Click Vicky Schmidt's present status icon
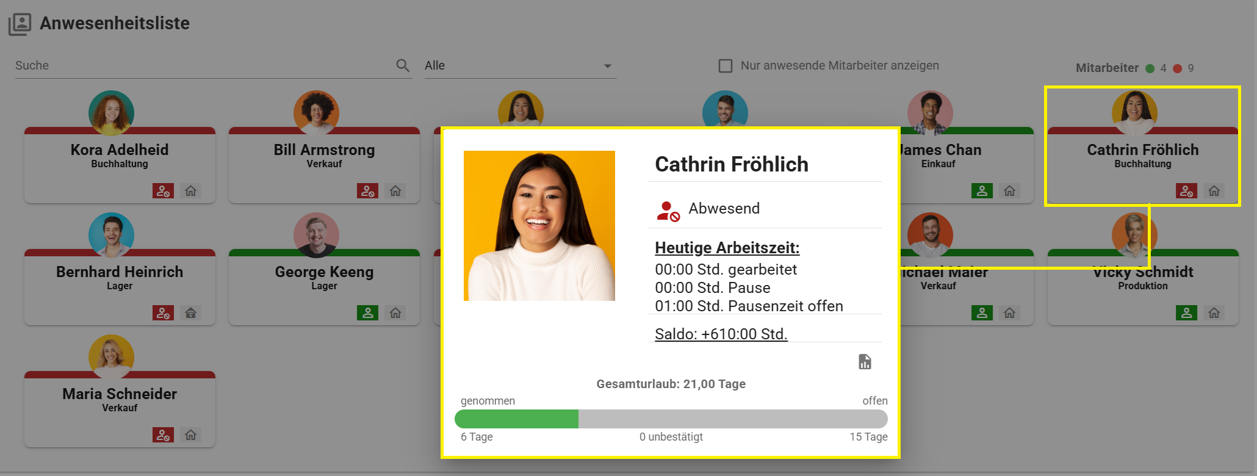Image resolution: width=1257 pixels, height=476 pixels. (1186, 313)
